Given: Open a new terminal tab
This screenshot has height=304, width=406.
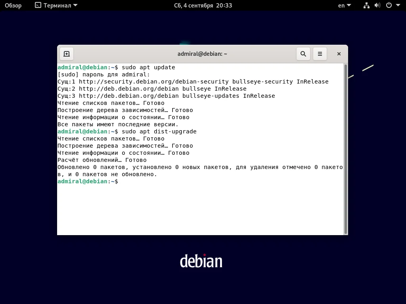Looking at the screenshot, I should (x=67, y=53).
